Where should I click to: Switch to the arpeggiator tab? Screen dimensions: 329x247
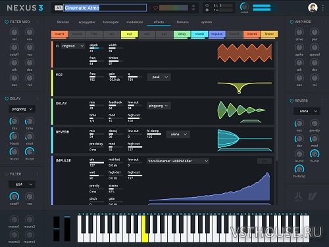[87, 22]
